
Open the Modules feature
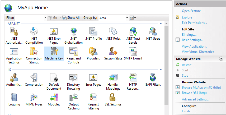tap(54, 100)
